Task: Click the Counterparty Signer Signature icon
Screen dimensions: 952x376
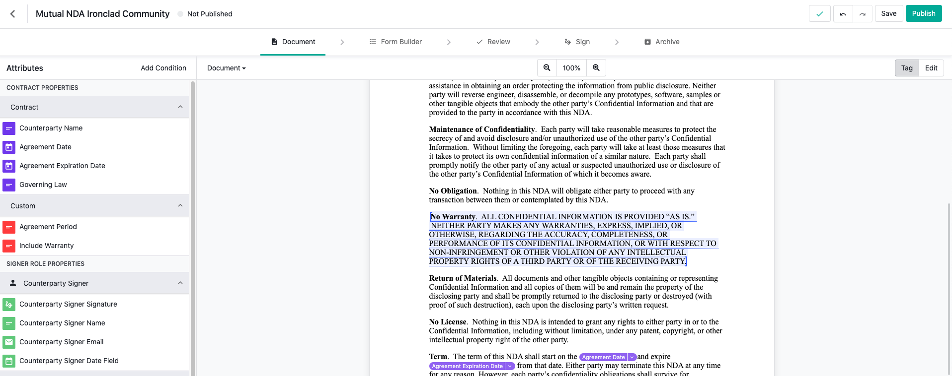Action: tap(9, 305)
